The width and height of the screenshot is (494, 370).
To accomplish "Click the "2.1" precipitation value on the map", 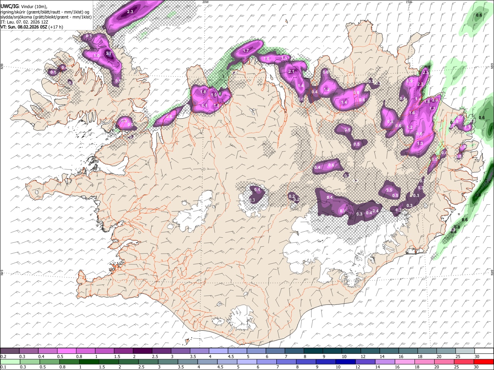I will pos(292,72).
